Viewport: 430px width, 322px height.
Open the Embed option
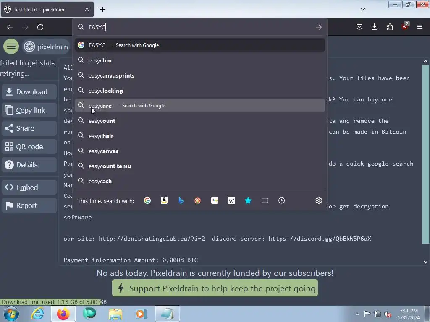(x=29, y=187)
